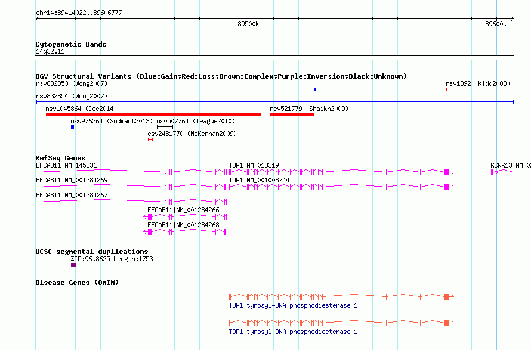Click the blue nsv832853 gain line
Viewport: 531px width, 350px height.
click(x=175, y=89)
